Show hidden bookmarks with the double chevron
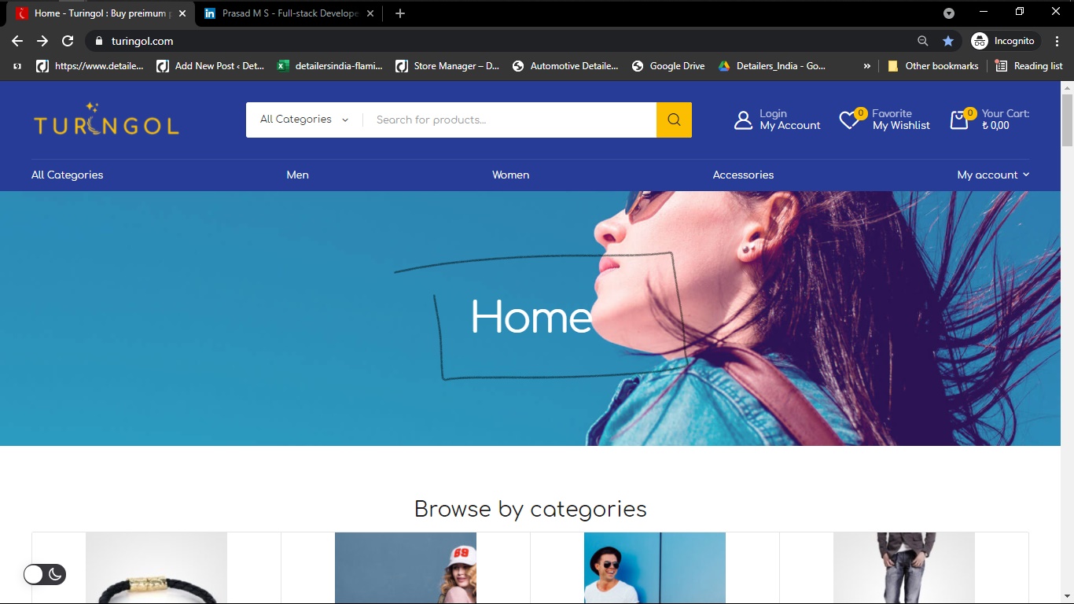This screenshot has height=604, width=1074. click(867, 66)
